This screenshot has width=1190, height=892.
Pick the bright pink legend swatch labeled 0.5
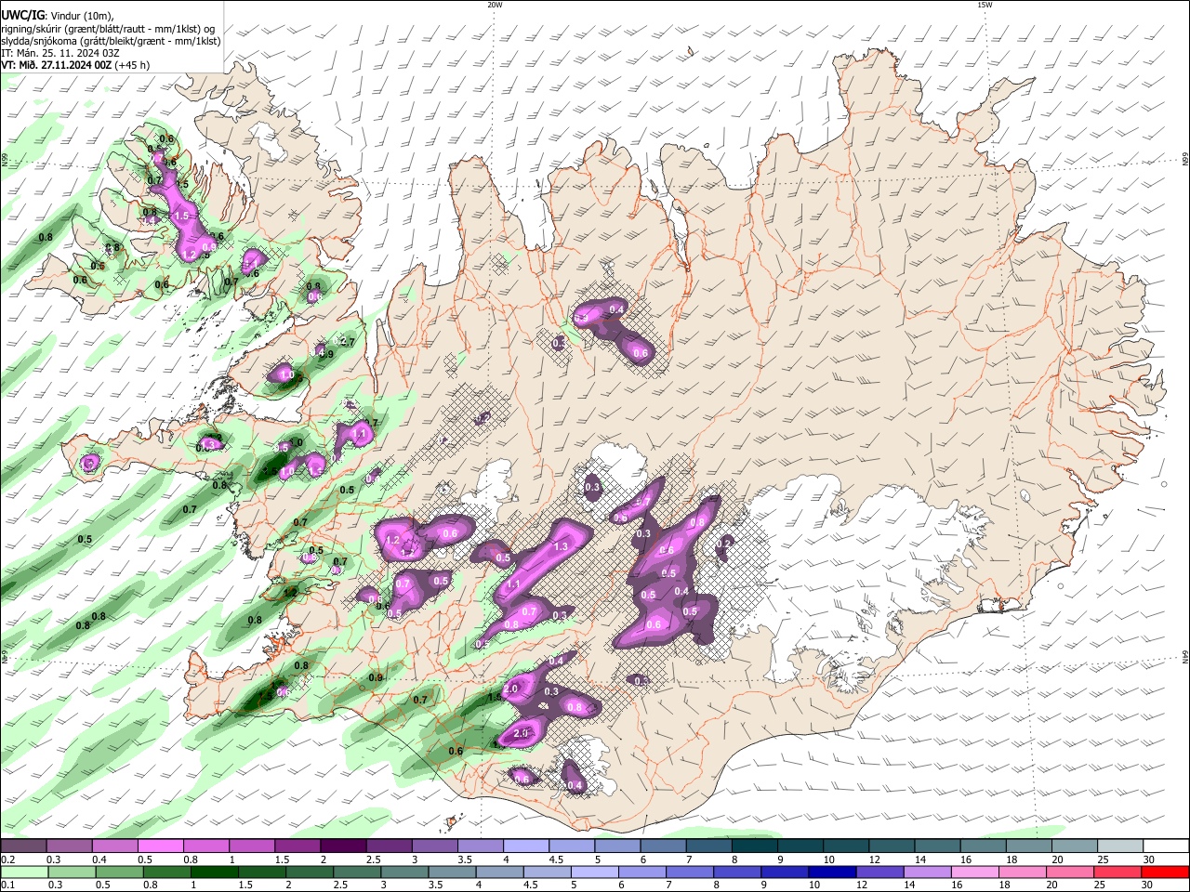click(159, 846)
